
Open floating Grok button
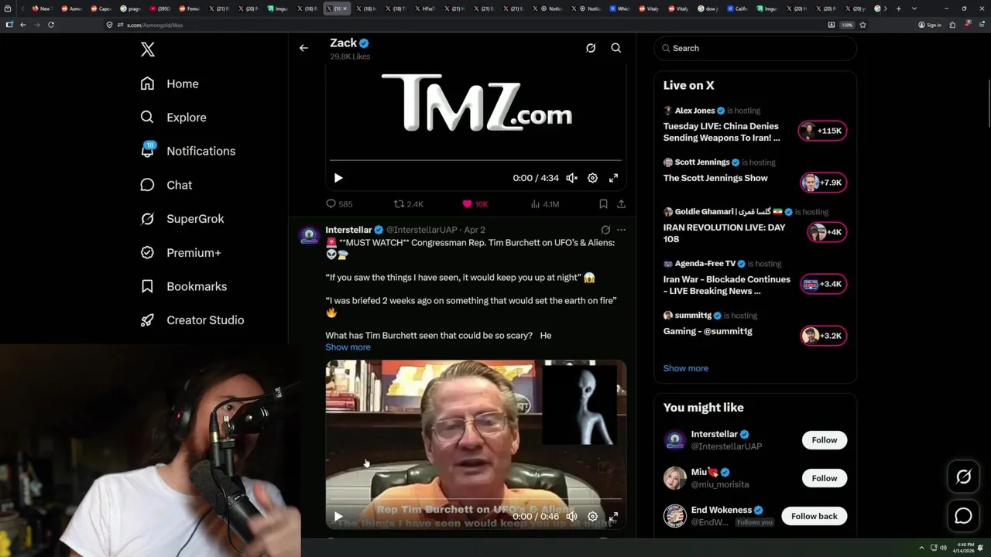(x=963, y=477)
